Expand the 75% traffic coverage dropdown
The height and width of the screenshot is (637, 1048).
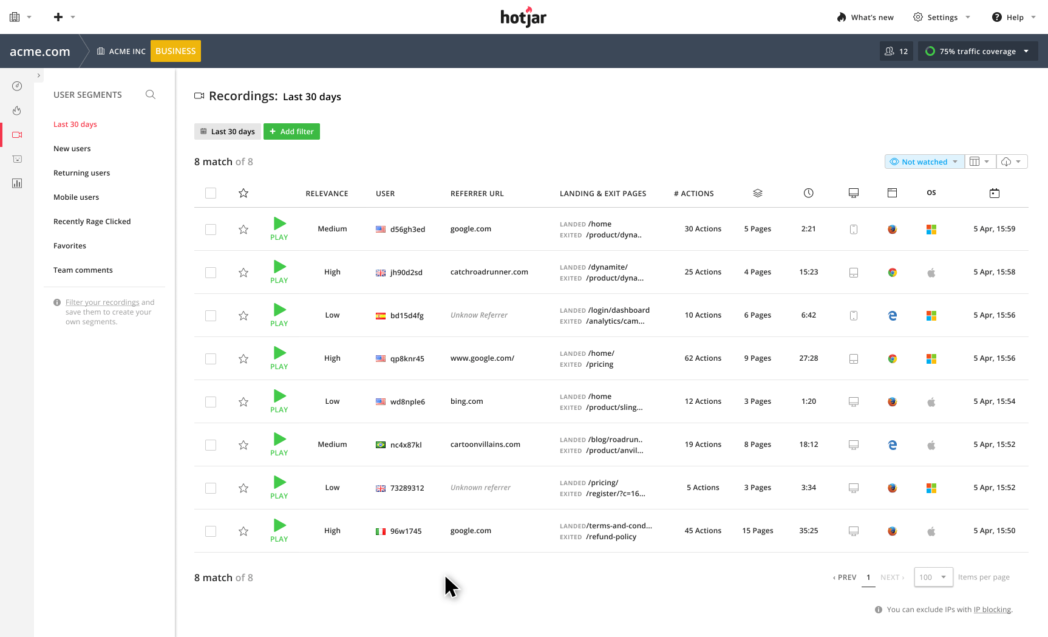click(x=978, y=51)
